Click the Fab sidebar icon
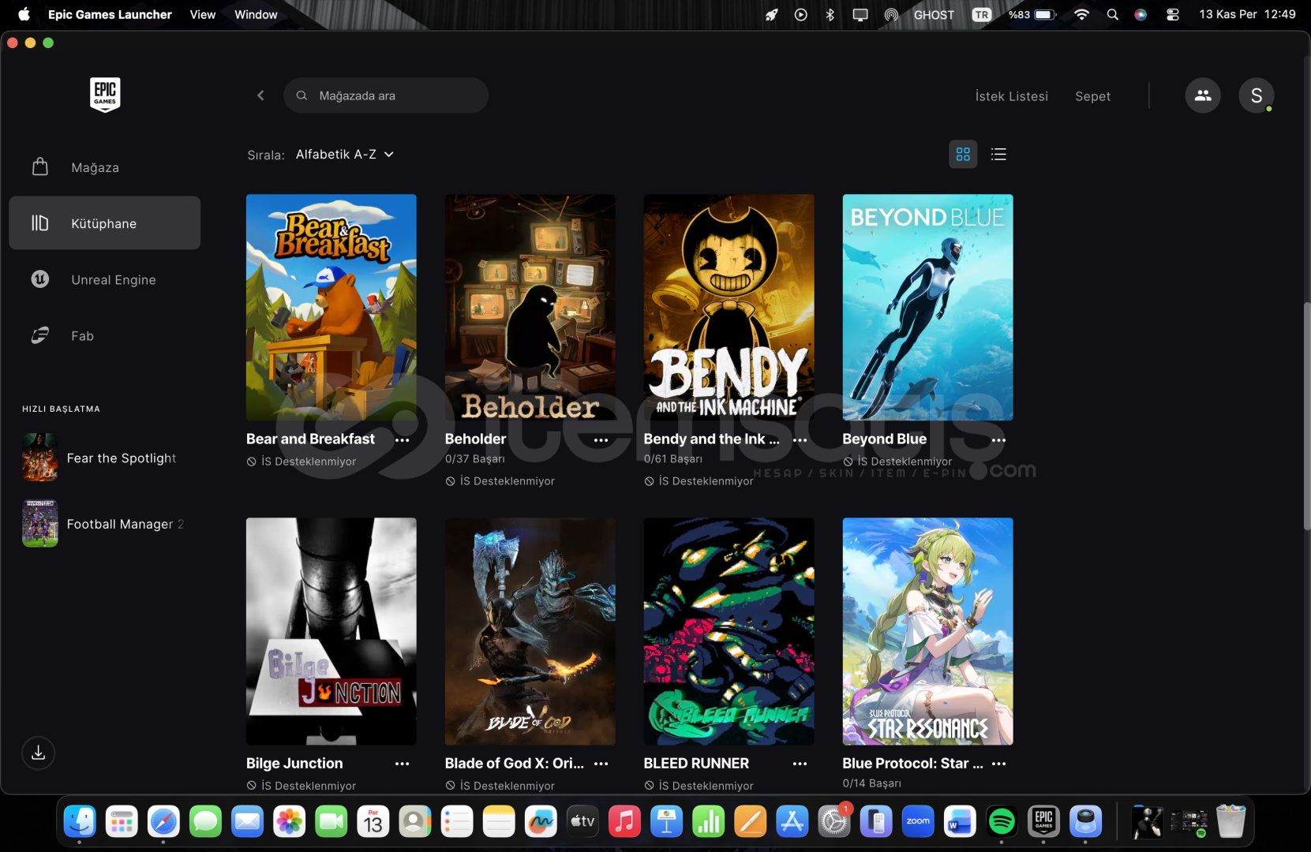The height and width of the screenshot is (852, 1311). tap(40, 335)
